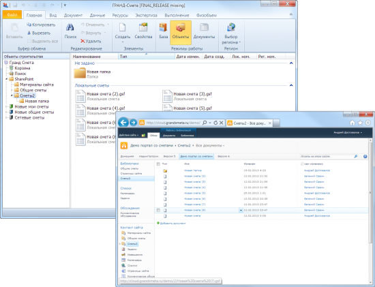Tick the checkbox on Новая смета (8) row
The width and height of the screenshot is (375, 287).
[x=158, y=210]
